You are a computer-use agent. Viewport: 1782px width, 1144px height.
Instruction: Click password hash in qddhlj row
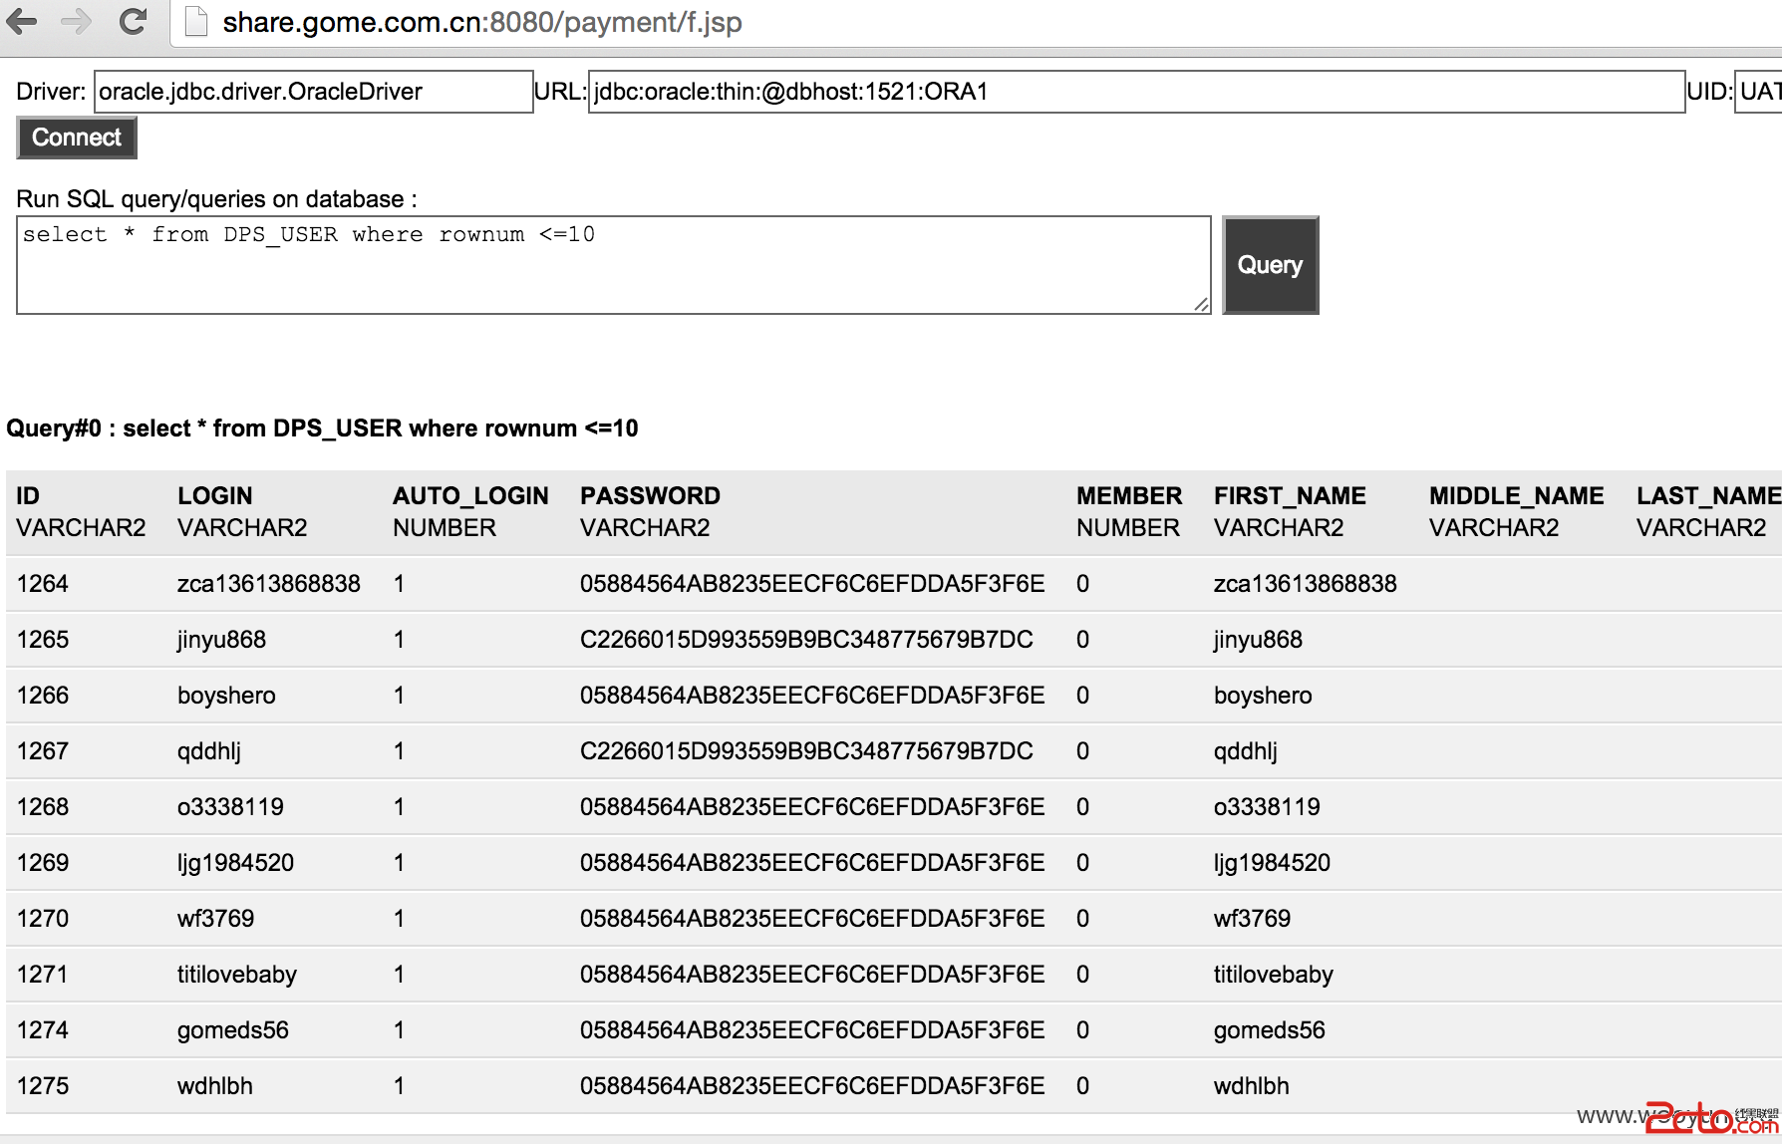(806, 751)
